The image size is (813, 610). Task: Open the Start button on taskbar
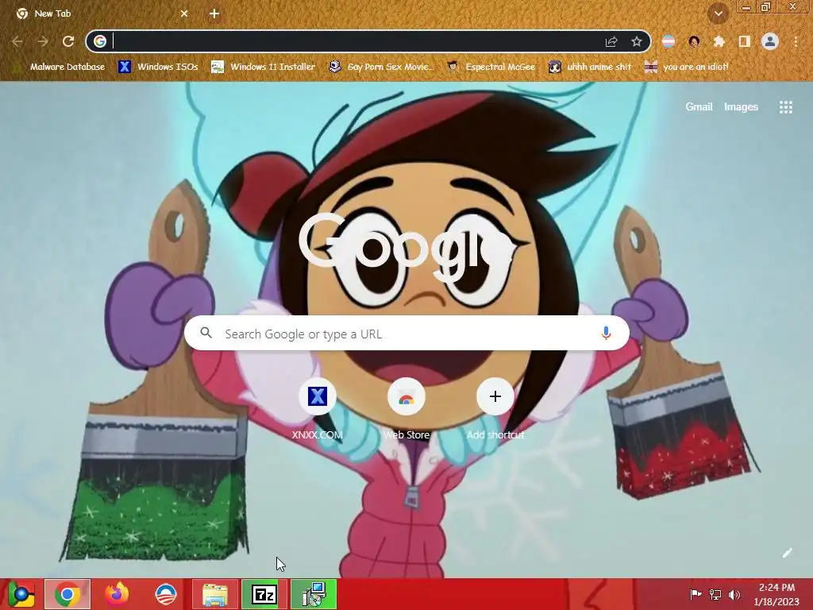point(21,595)
